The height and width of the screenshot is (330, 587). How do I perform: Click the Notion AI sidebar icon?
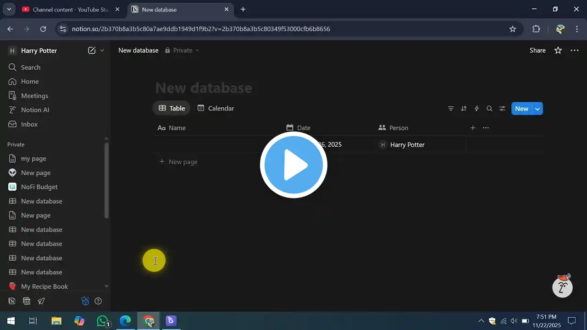pyautogui.click(x=12, y=110)
